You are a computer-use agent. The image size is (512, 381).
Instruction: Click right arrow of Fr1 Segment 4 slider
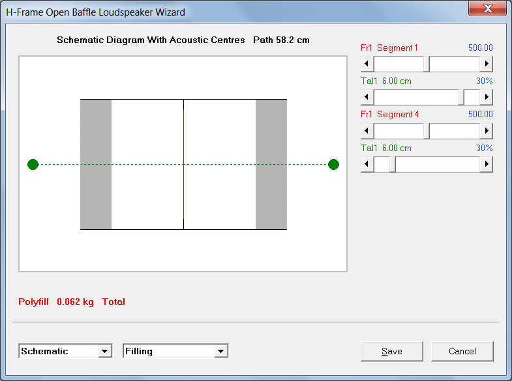[x=486, y=131]
